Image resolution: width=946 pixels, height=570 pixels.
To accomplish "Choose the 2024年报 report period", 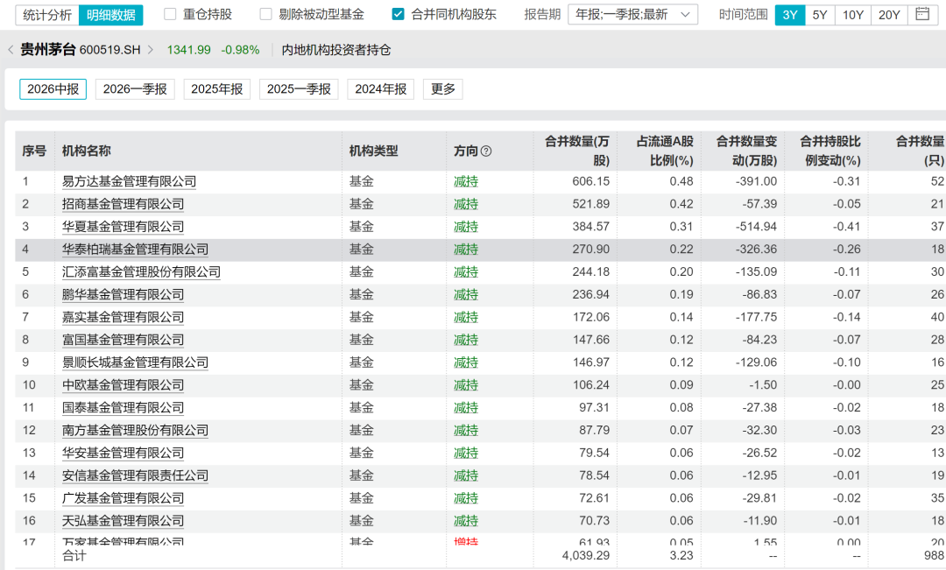I will coord(381,89).
